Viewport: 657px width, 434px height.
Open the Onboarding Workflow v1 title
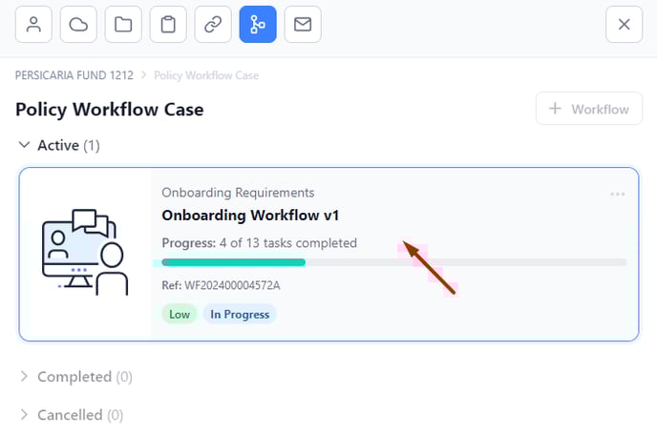click(250, 216)
